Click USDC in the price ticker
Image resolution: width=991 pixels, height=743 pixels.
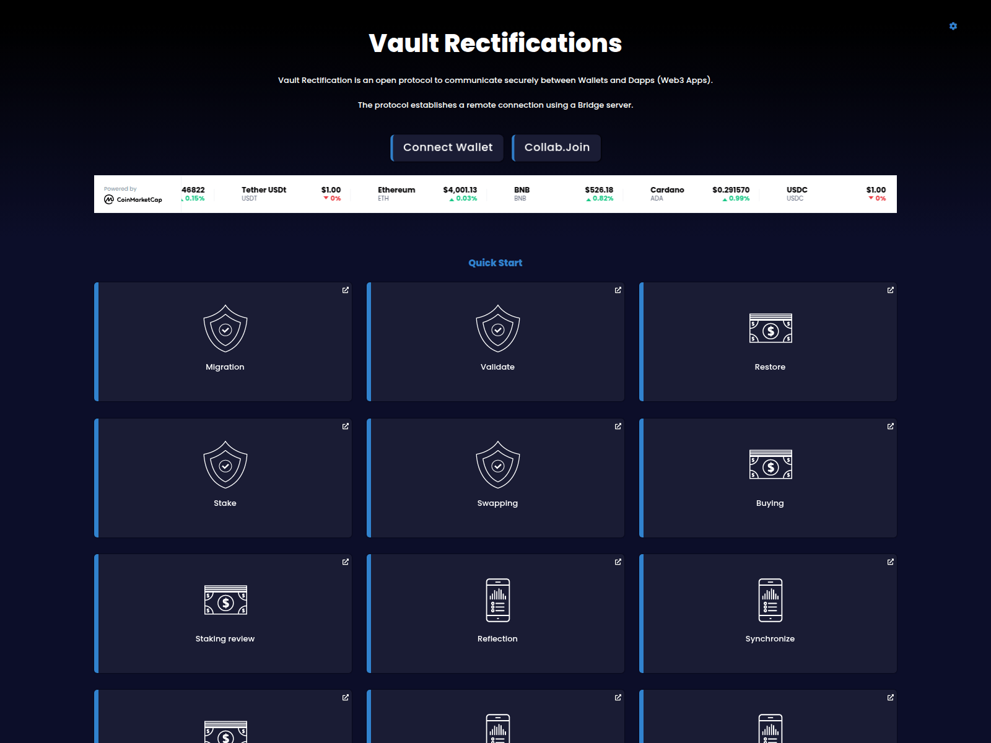[797, 190]
